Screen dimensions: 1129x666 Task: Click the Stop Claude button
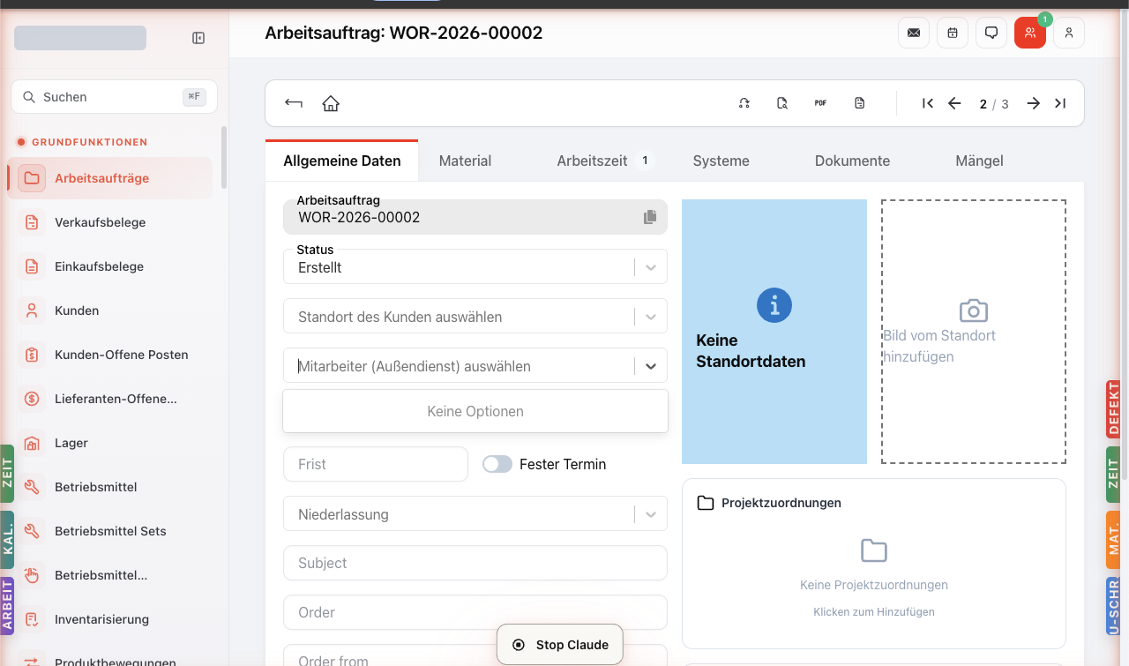click(x=560, y=645)
